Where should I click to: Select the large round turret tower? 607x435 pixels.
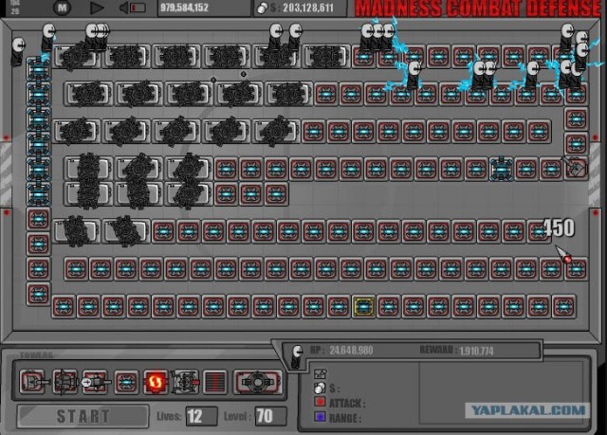coord(257,382)
